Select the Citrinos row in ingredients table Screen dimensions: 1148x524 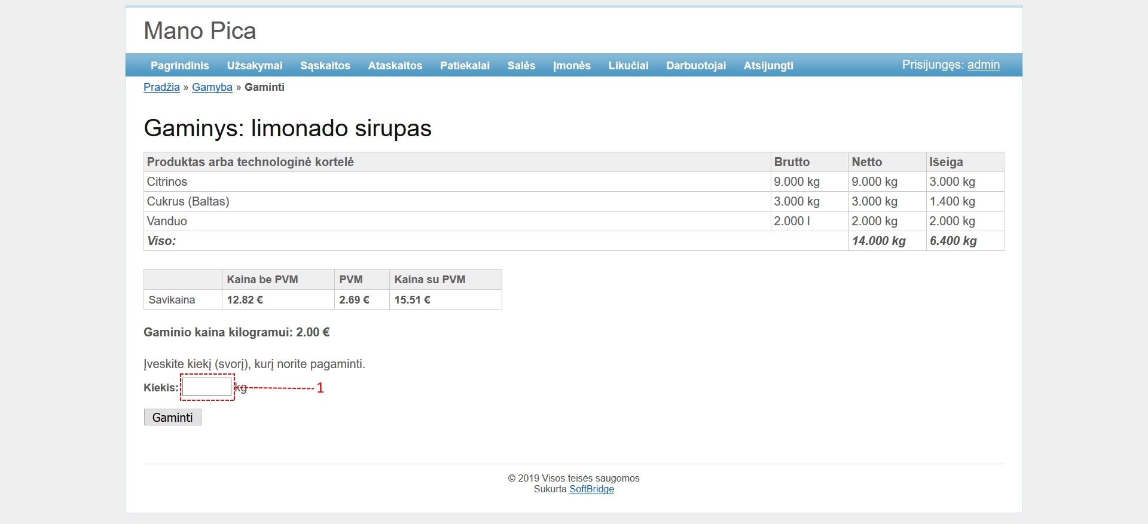tap(167, 182)
